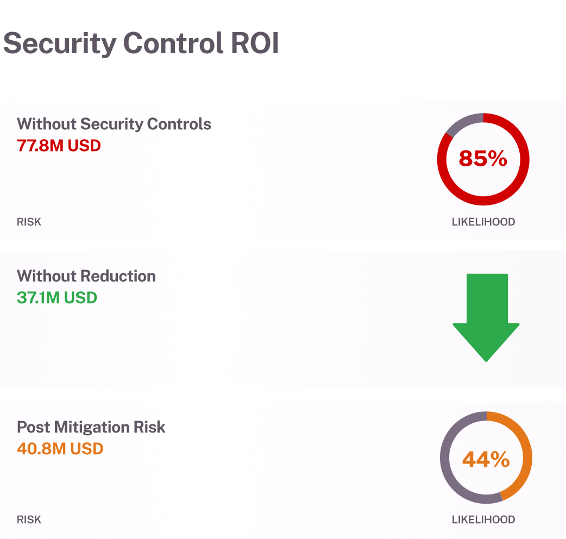The image size is (566, 539).
Task: Select the Without Security Controls title
Action: click(x=114, y=124)
